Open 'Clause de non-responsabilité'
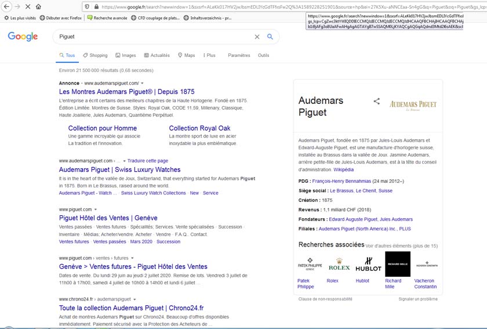The height and width of the screenshot is (329, 487). [325, 299]
